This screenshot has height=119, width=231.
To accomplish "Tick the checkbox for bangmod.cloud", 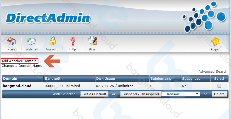I will [219, 86].
